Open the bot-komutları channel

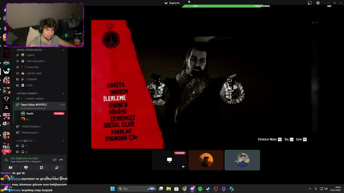click(x=40, y=61)
